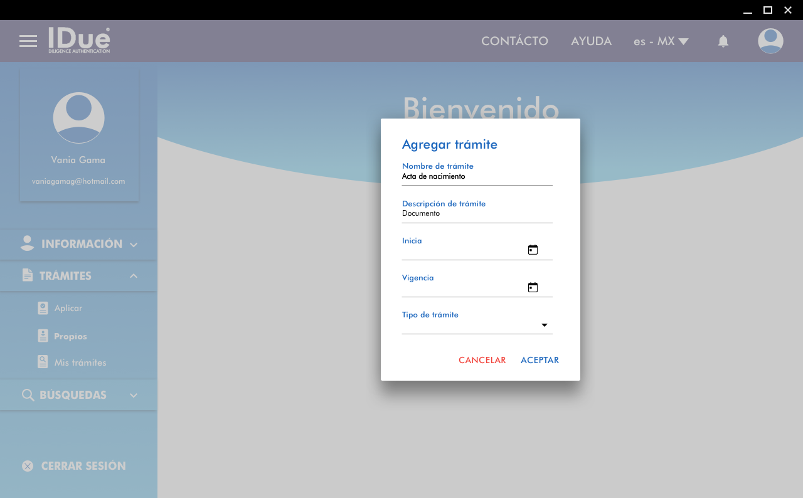
Task: Select Propios in the sidebar
Action: [x=70, y=336]
